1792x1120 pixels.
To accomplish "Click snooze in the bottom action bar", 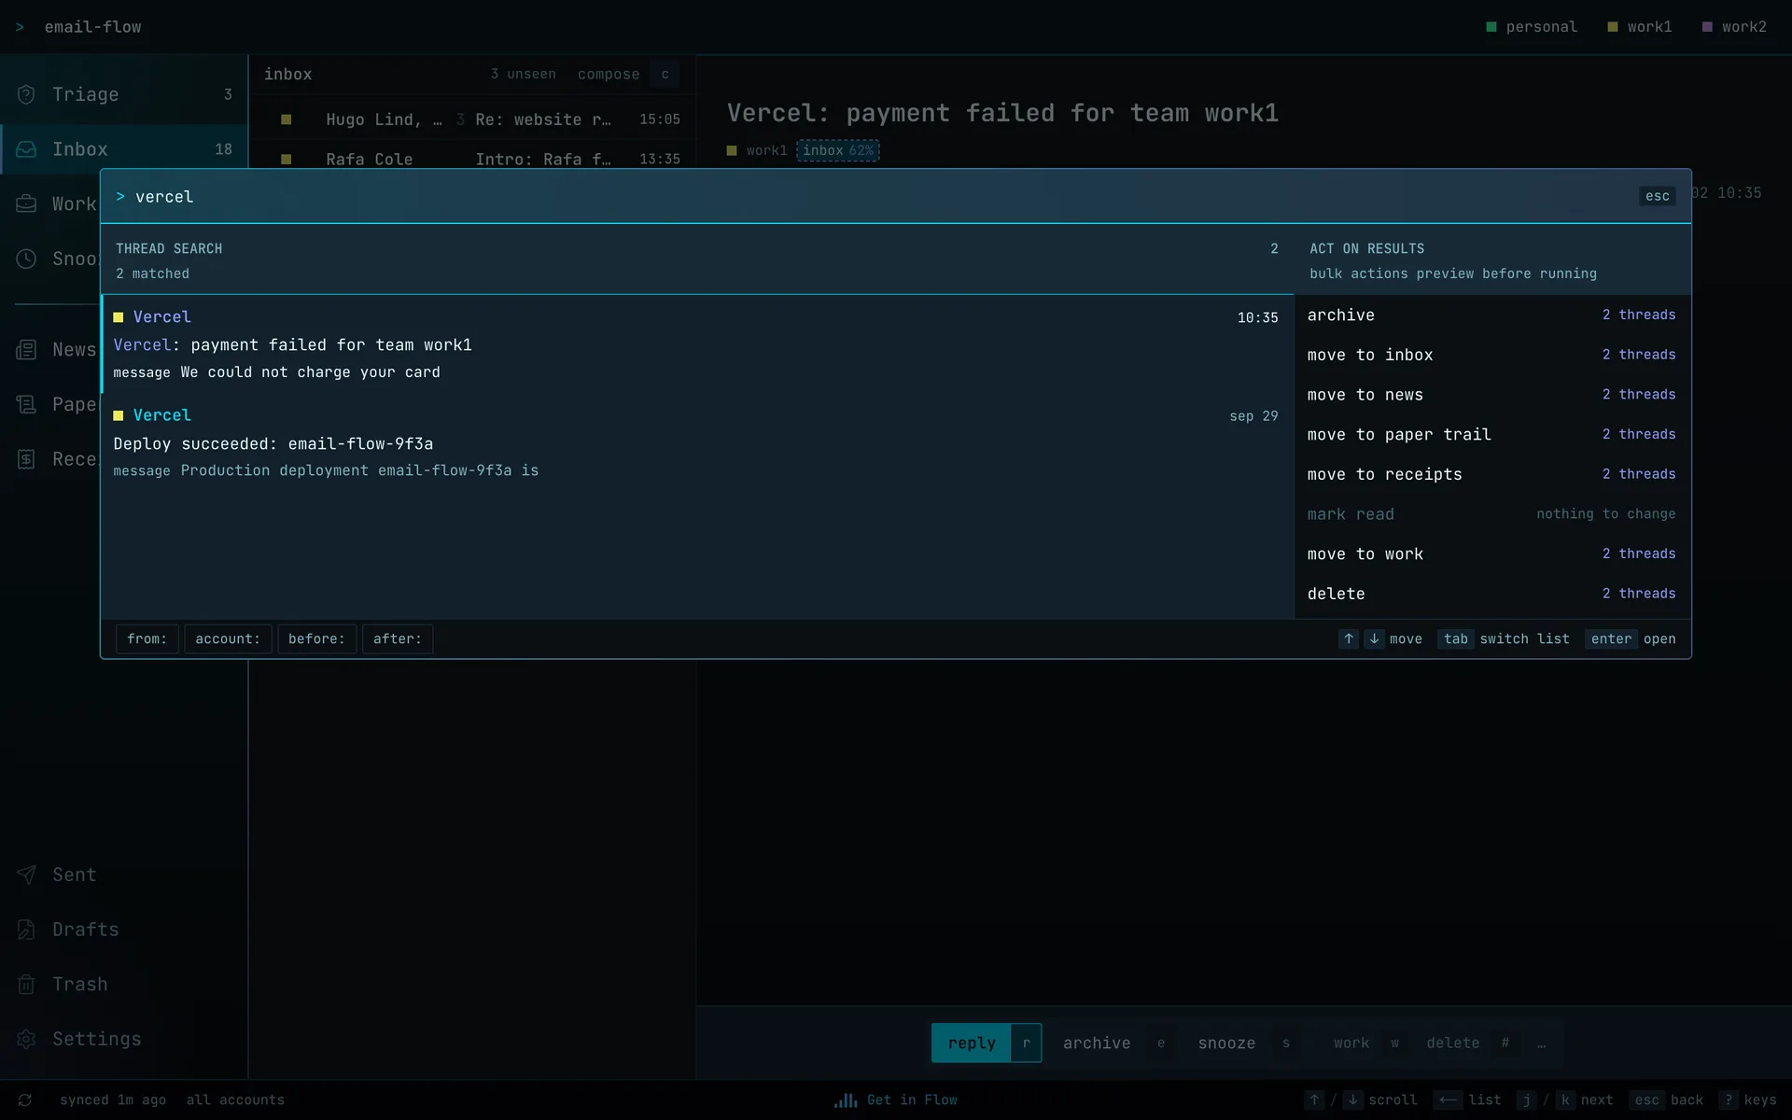I will coord(1245,1043).
